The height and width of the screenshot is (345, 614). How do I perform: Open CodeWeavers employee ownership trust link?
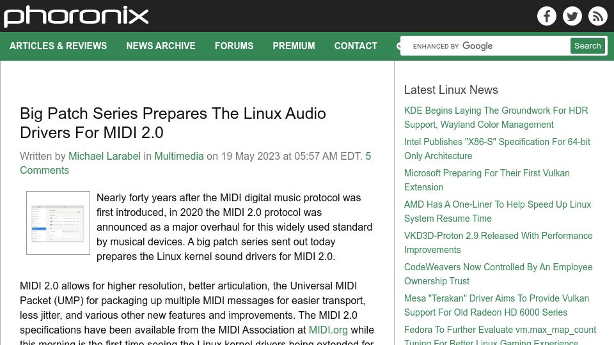[x=498, y=274]
